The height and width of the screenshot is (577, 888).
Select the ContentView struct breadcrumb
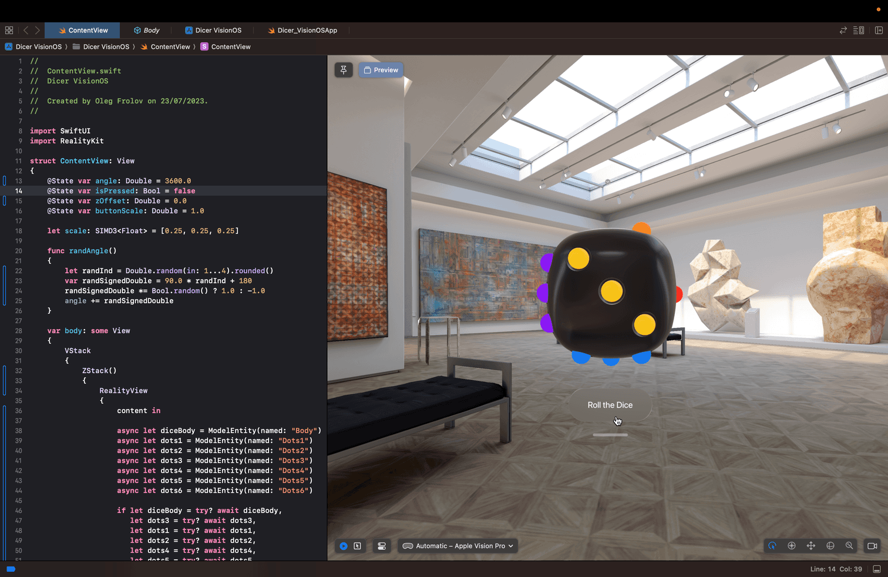(226, 46)
